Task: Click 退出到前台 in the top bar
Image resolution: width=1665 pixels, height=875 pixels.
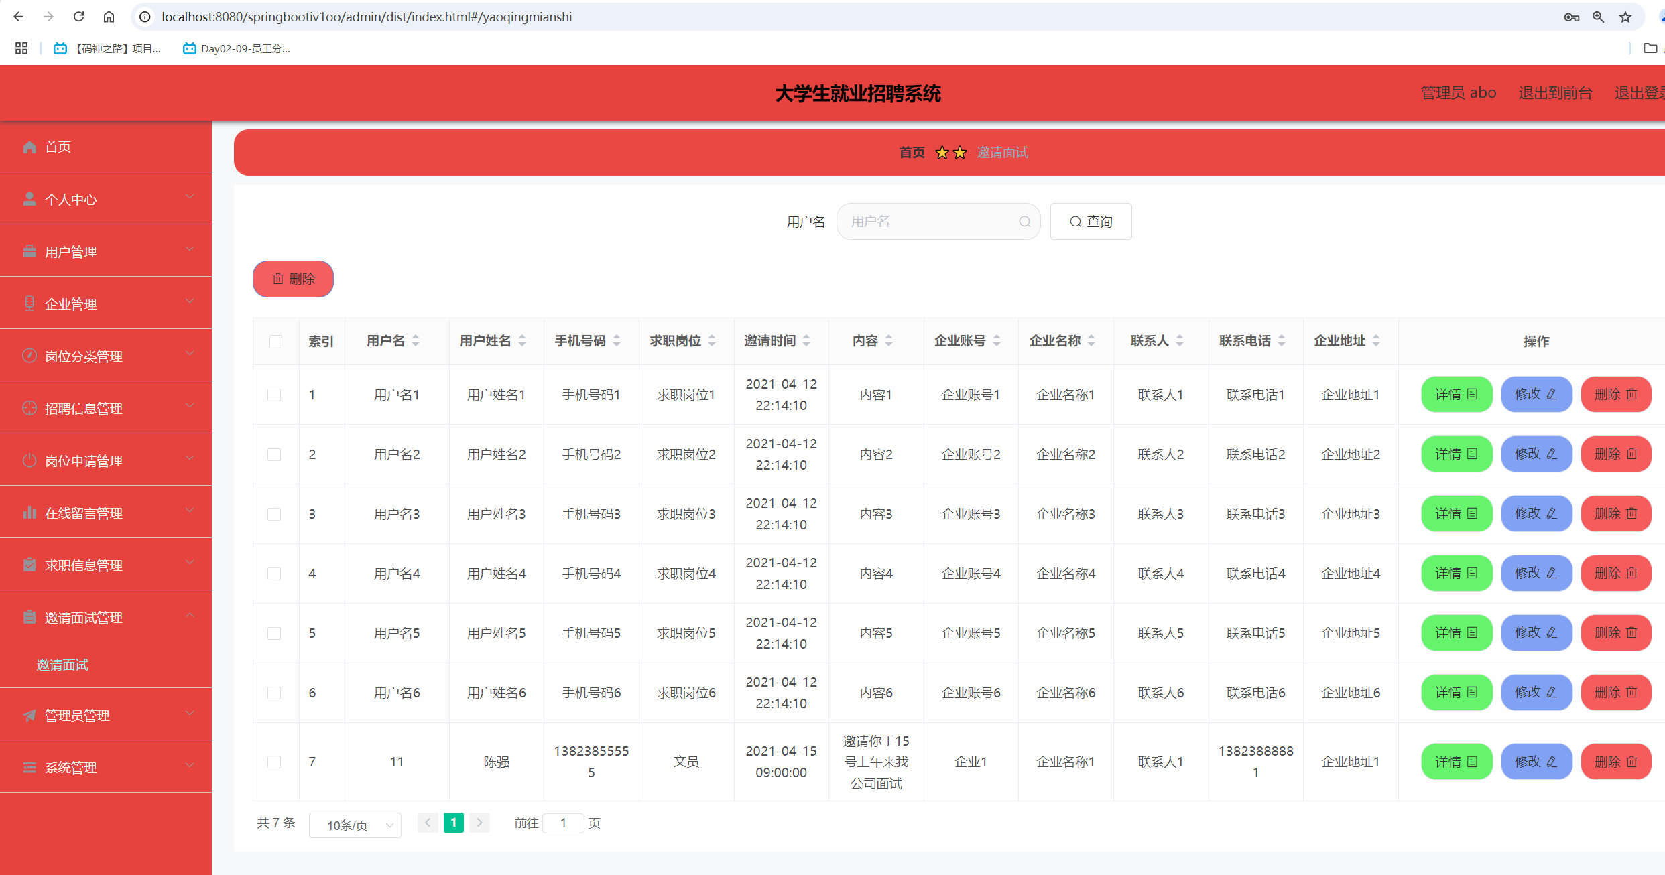Action: point(1555,93)
